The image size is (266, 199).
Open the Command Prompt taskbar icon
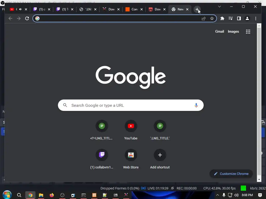(84, 195)
